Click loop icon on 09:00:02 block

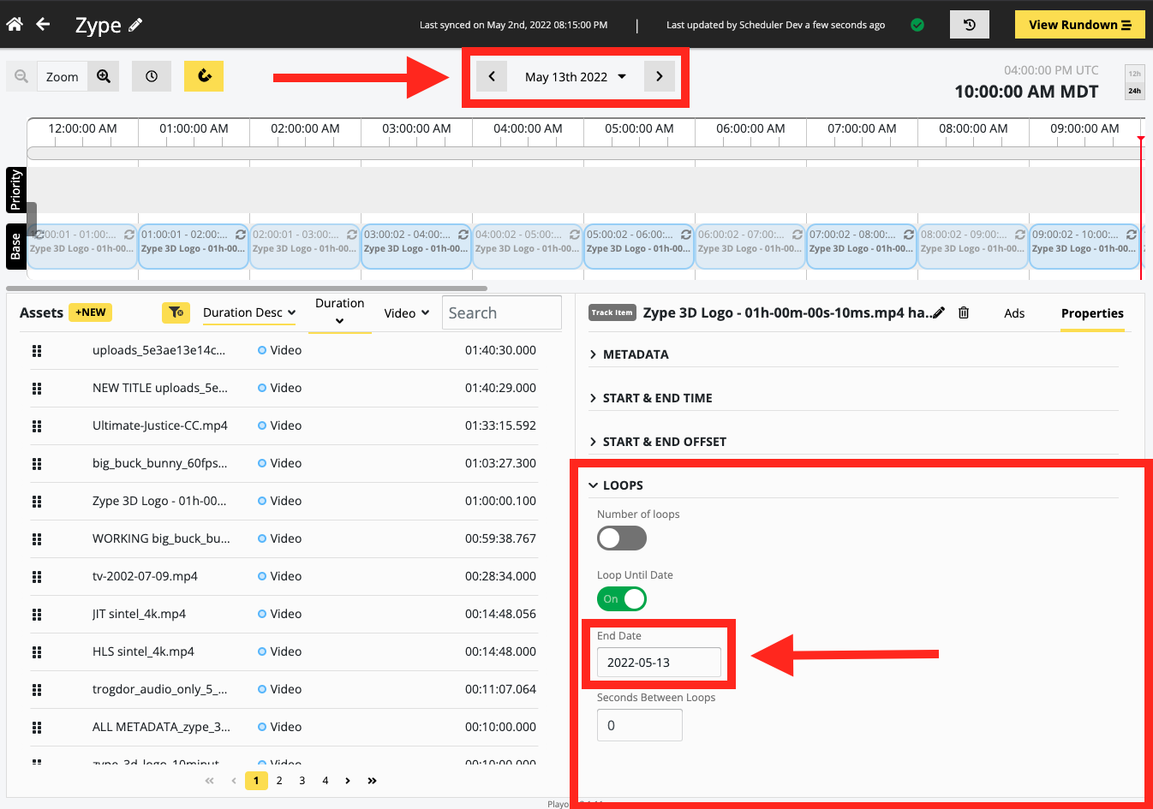(1132, 234)
